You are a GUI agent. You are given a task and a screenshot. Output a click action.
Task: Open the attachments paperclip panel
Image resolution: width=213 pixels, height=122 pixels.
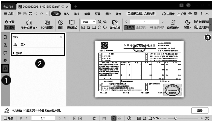pyautogui.click(x=5, y=60)
